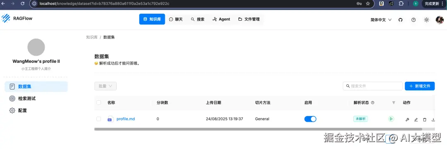Screen dimensions: 447x149
Task: Rename profile.md with the pencil icon
Action: [x=416, y=120]
